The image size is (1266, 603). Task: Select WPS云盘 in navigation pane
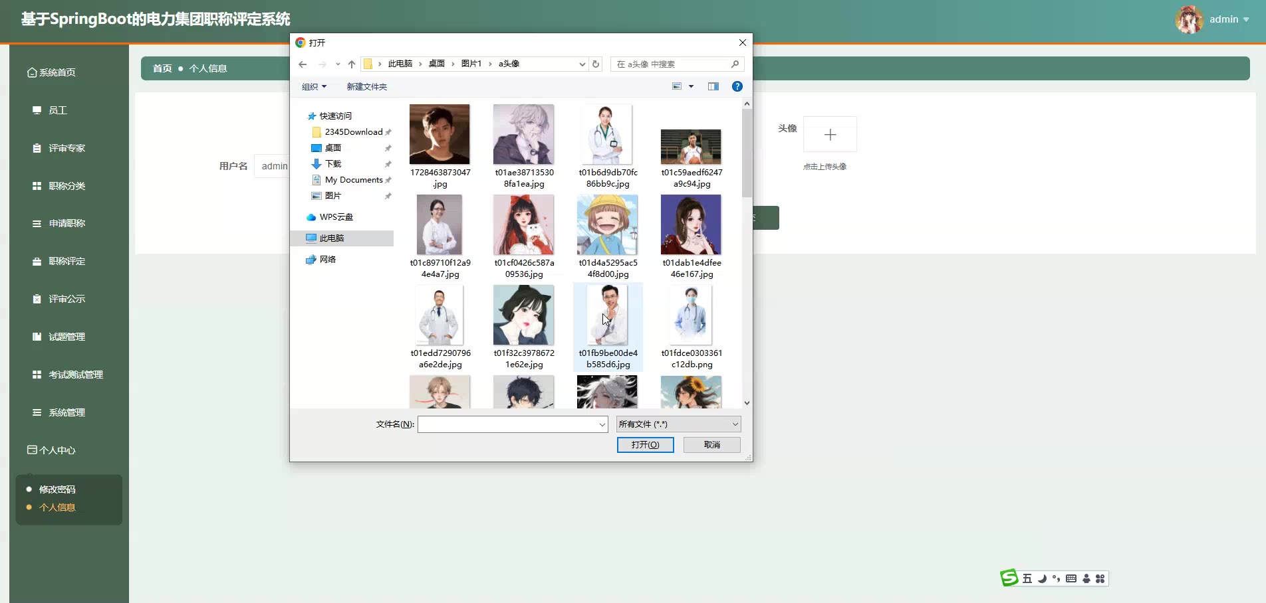pyautogui.click(x=336, y=217)
